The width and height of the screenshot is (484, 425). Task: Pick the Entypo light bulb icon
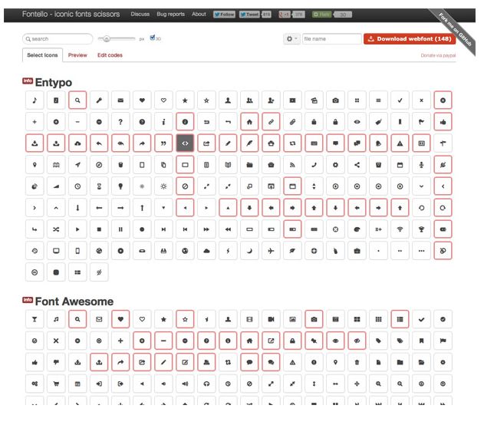coord(120,186)
